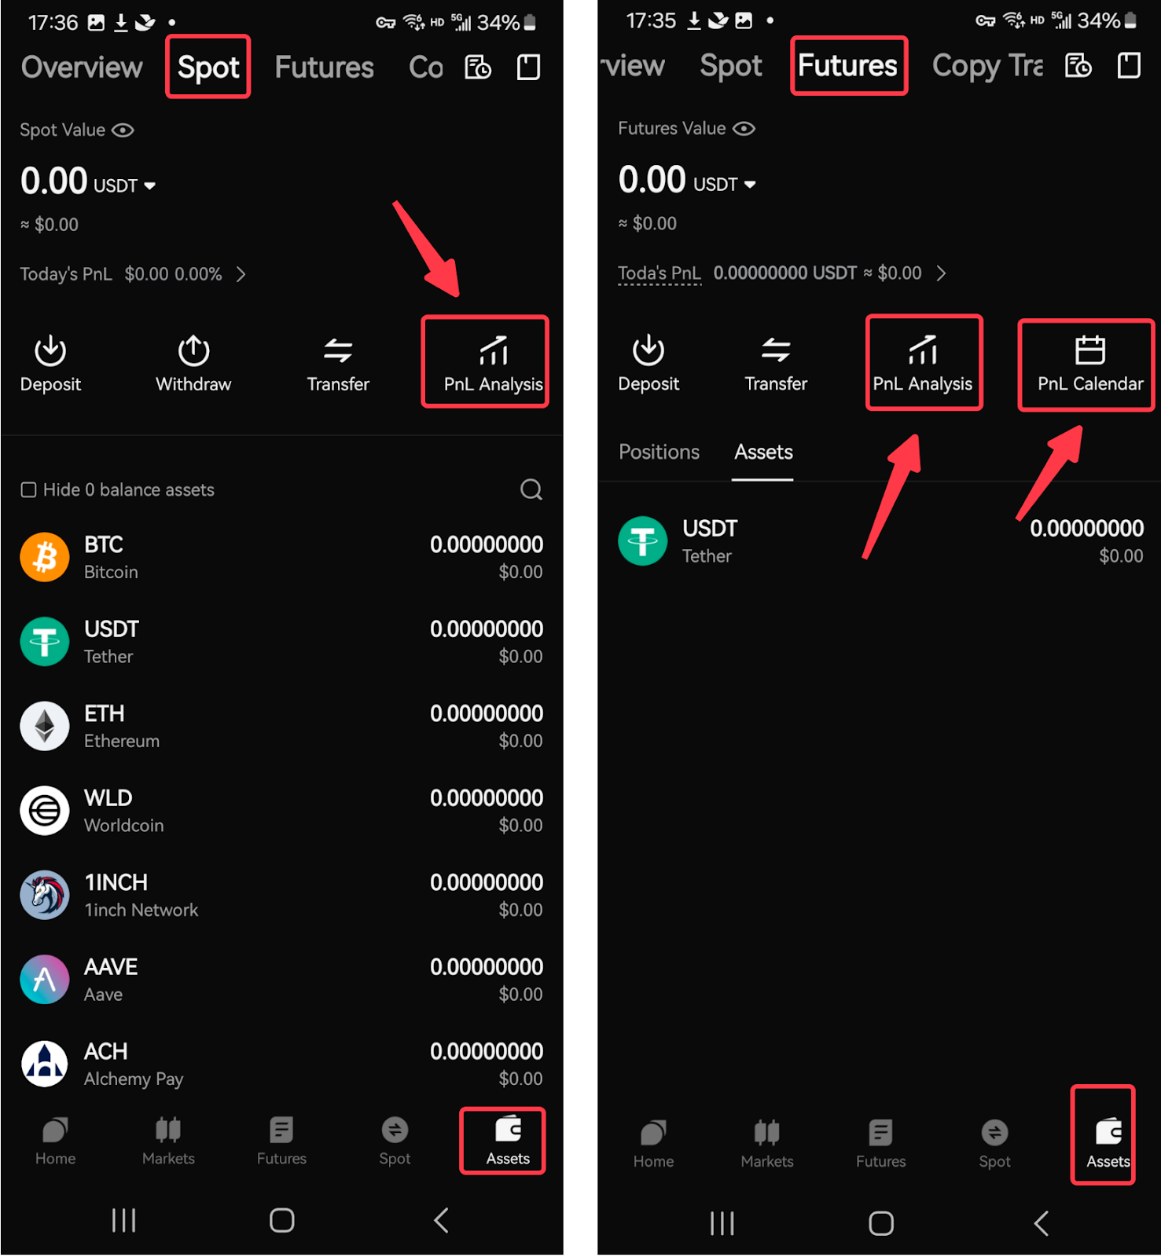Toggle Futures Value visibility eye

(744, 129)
